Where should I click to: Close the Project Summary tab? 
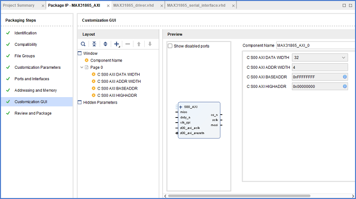43,6
